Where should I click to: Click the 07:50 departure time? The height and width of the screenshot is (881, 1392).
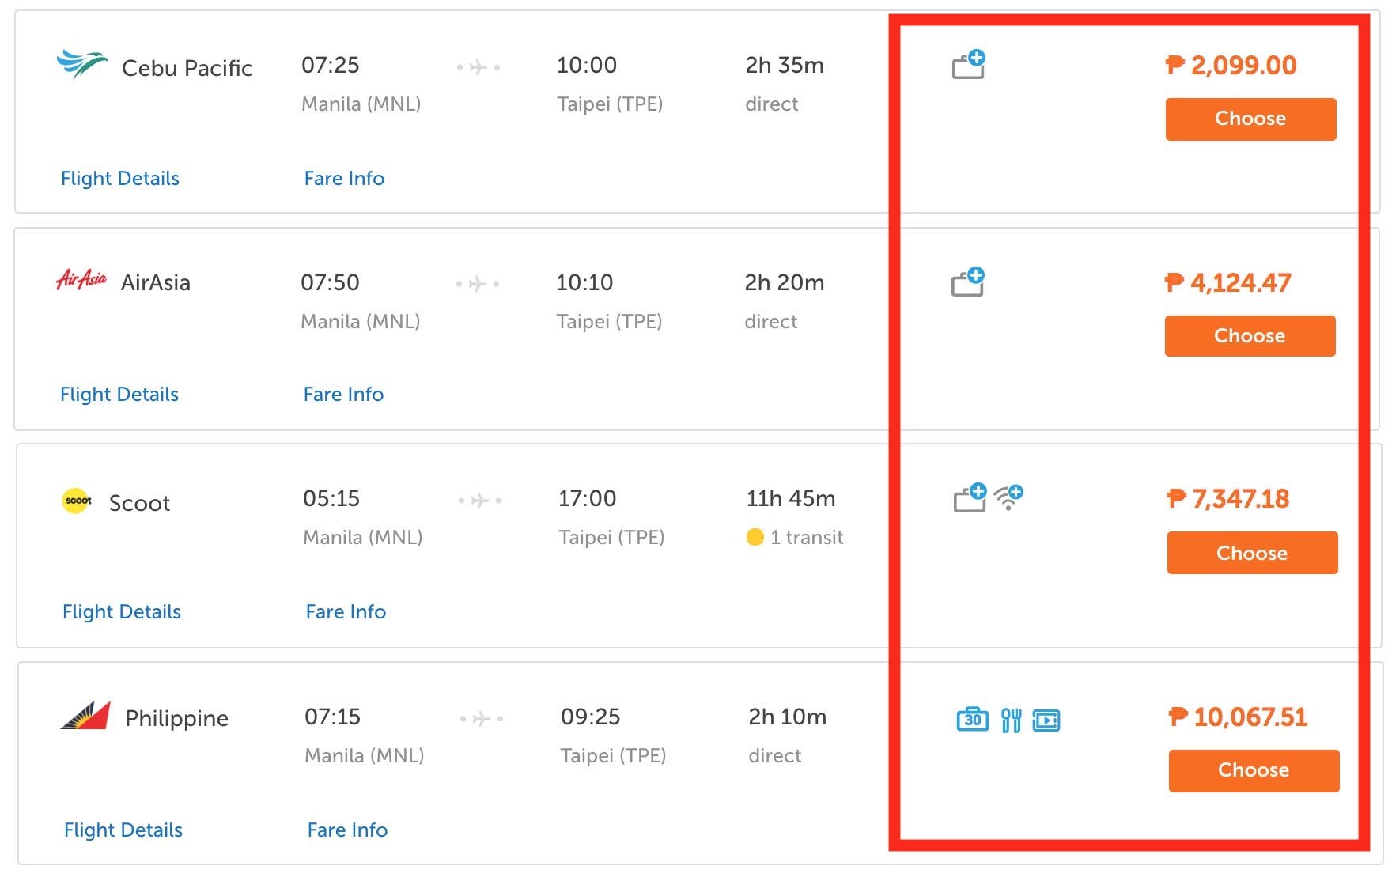coord(330,283)
